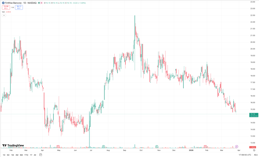This screenshot has height=157, width=259.
Task: Click the earnings flag below November
Action: point(157,146)
